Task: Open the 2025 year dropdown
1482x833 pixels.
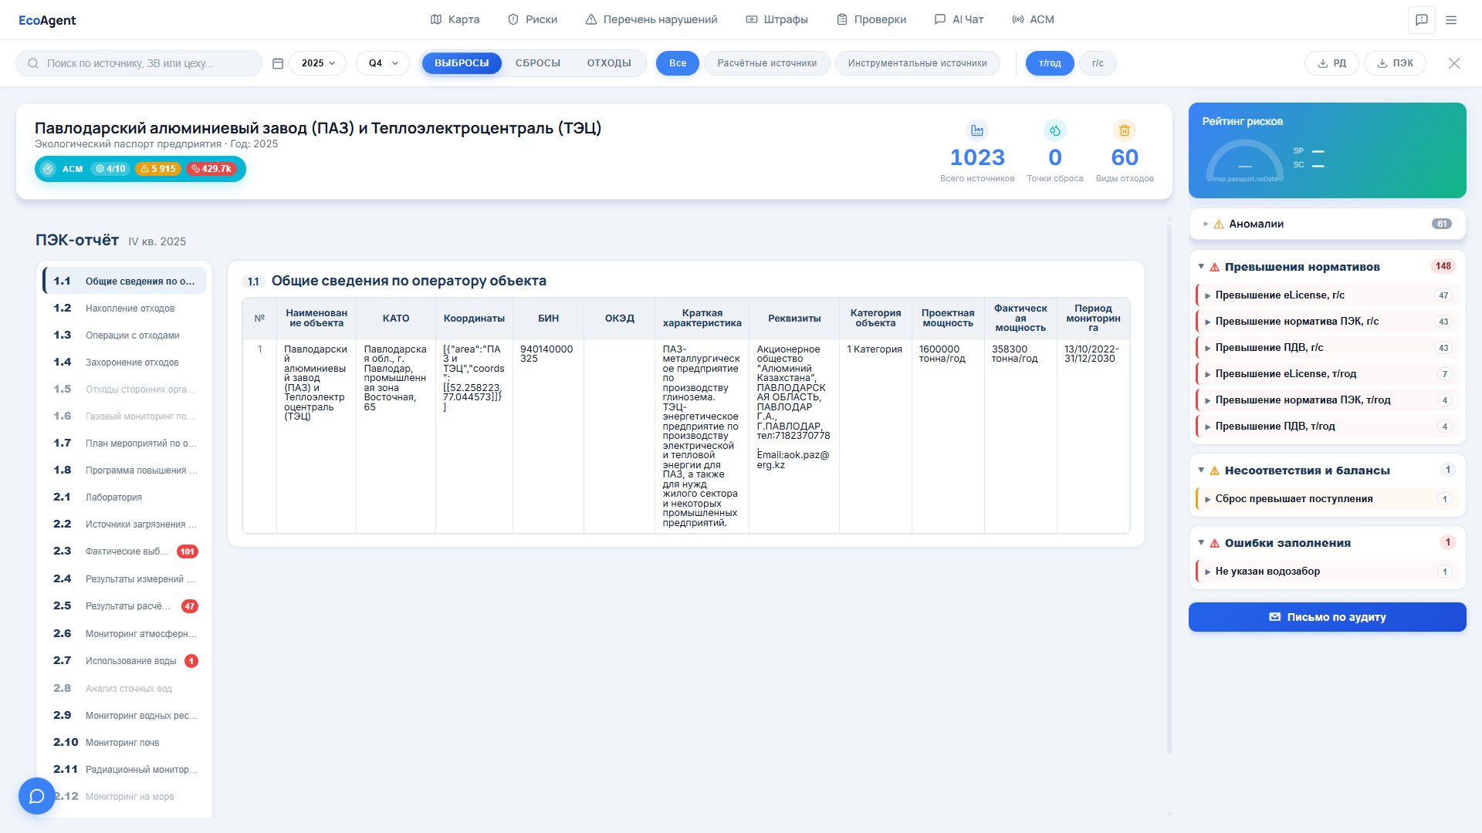Action: coord(318,63)
